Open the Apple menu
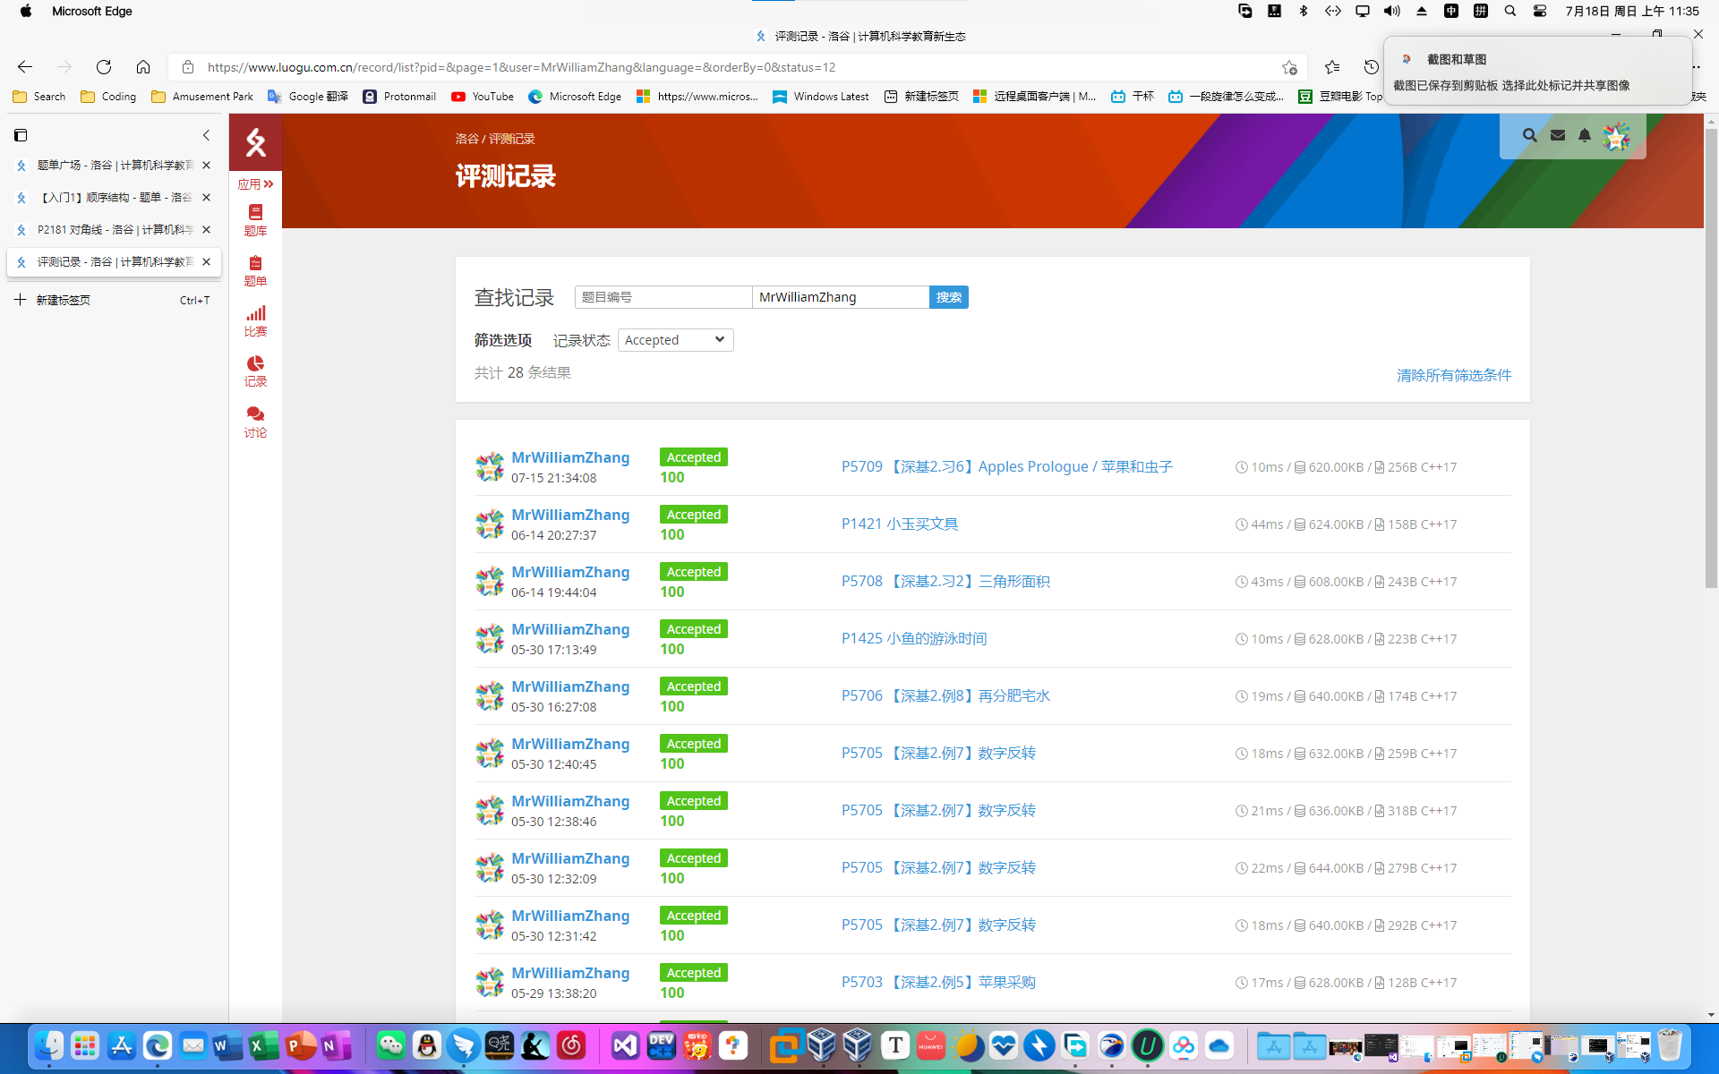This screenshot has height=1074, width=1719. tap(26, 11)
